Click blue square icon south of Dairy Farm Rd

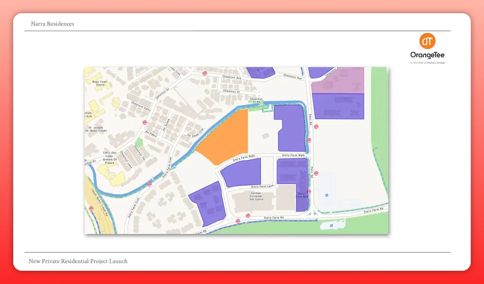click(331, 226)
